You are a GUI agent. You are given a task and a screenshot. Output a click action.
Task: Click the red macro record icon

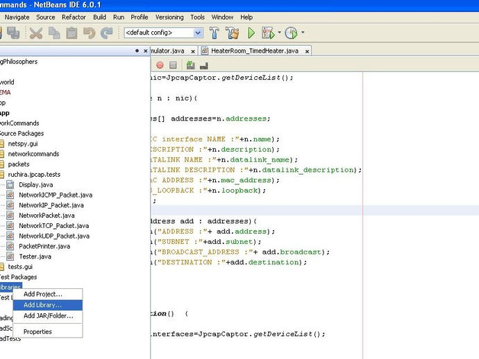point(160,65)
